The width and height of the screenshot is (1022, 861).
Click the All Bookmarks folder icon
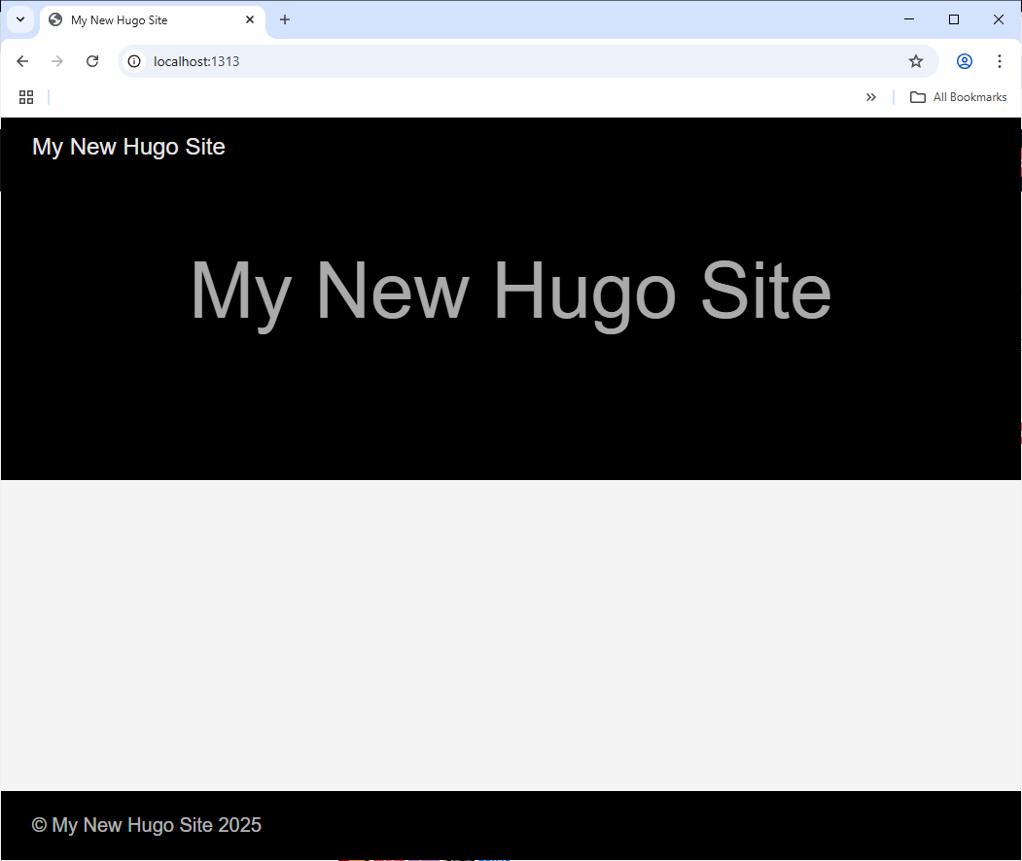pyautogui.click(x=918, y=96)
